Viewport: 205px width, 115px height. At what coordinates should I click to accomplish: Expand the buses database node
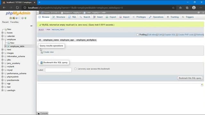pos(2,33)
